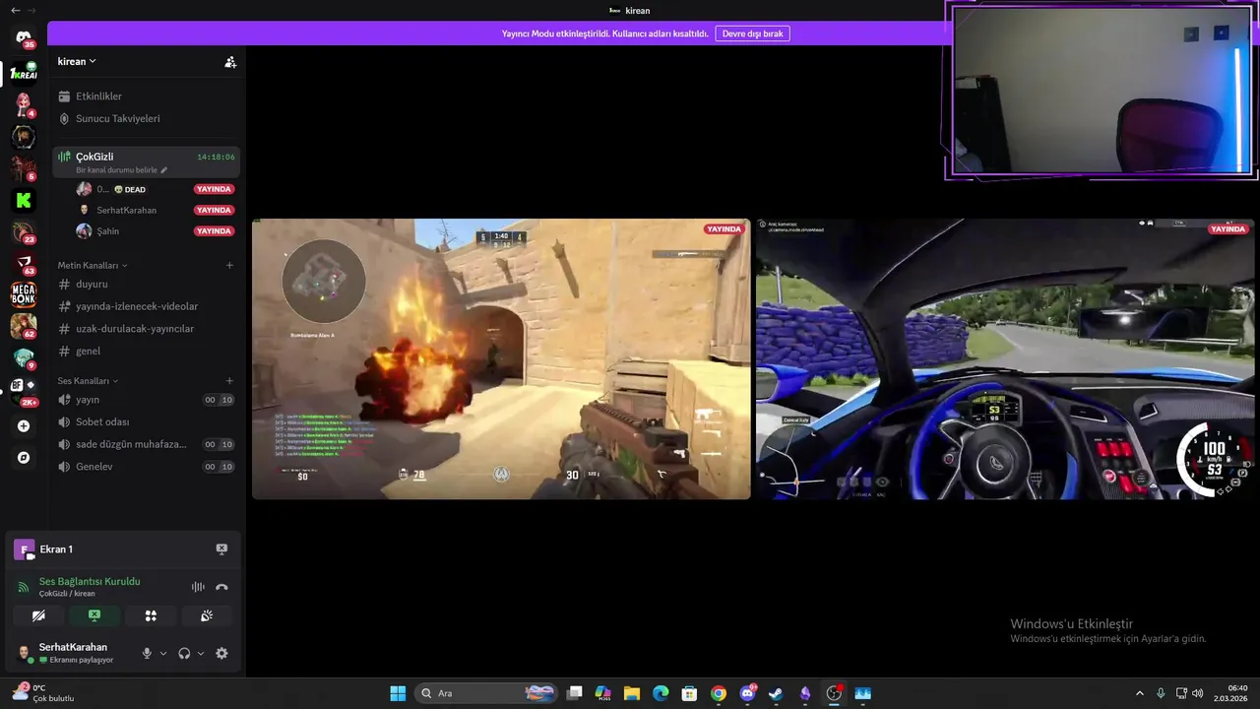Click Devre dışı bırak button
The image size is (1260, 709).
tap(752, 33)
